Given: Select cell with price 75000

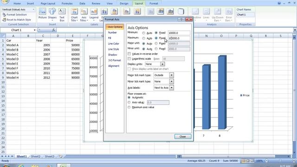Looking at the screenshot, I should (73, 68).
